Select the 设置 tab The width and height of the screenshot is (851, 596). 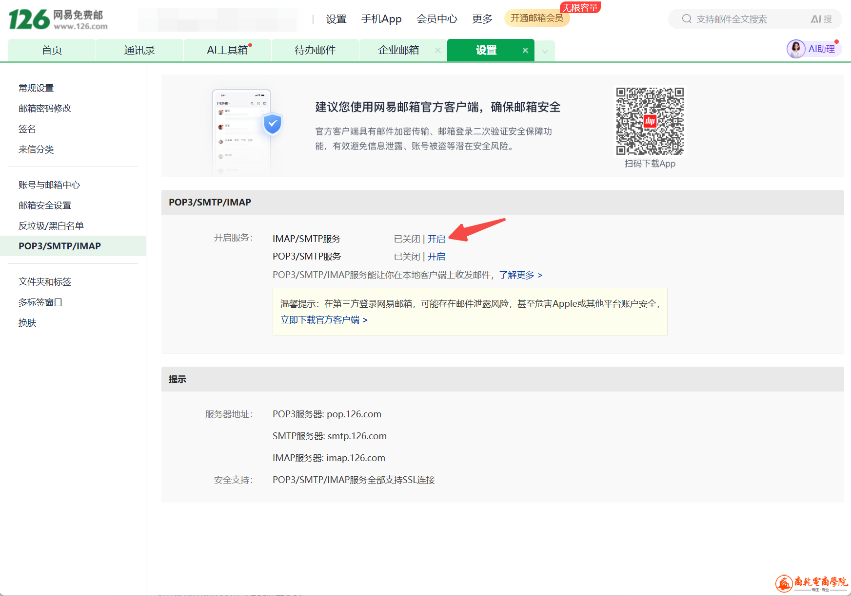486,50
